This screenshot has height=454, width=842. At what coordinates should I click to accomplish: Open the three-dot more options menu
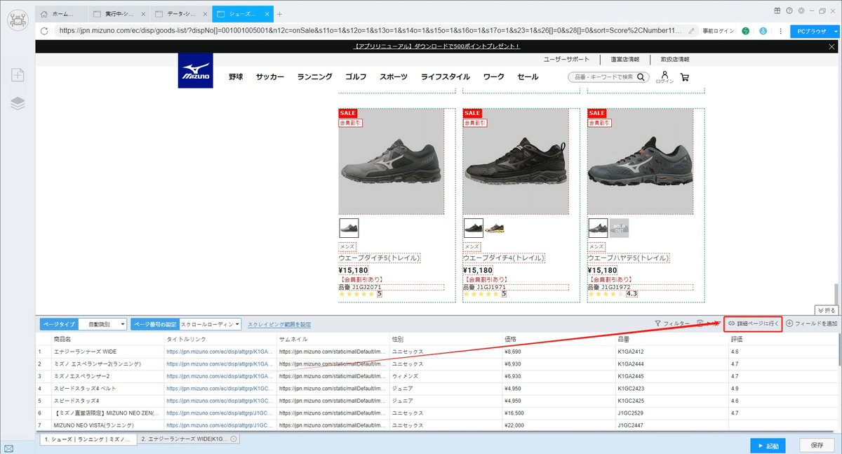(780, 31)
